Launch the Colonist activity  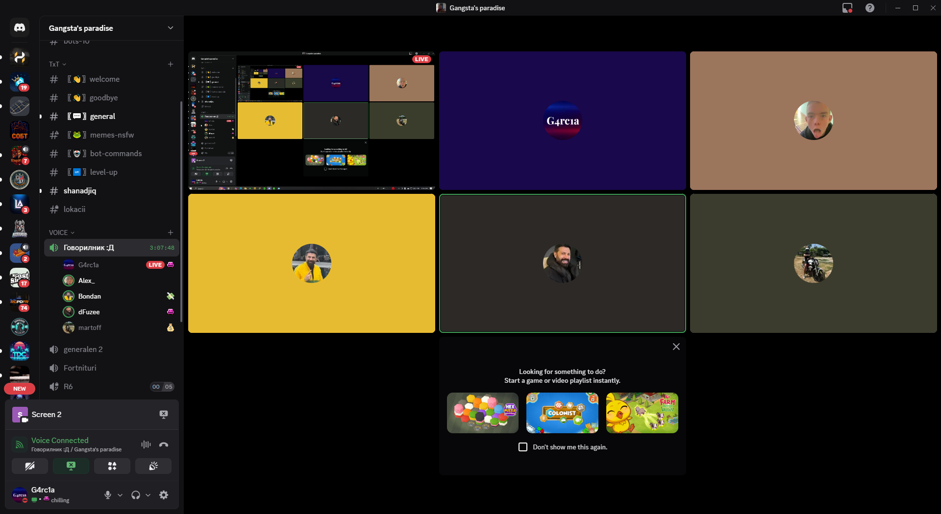[x=562, y=413]
